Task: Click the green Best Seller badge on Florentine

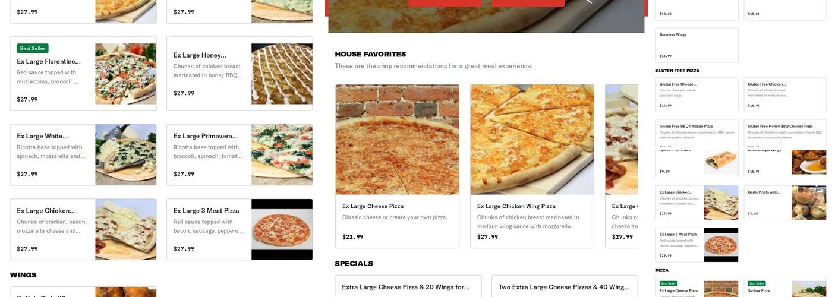Action: point(33,48)
